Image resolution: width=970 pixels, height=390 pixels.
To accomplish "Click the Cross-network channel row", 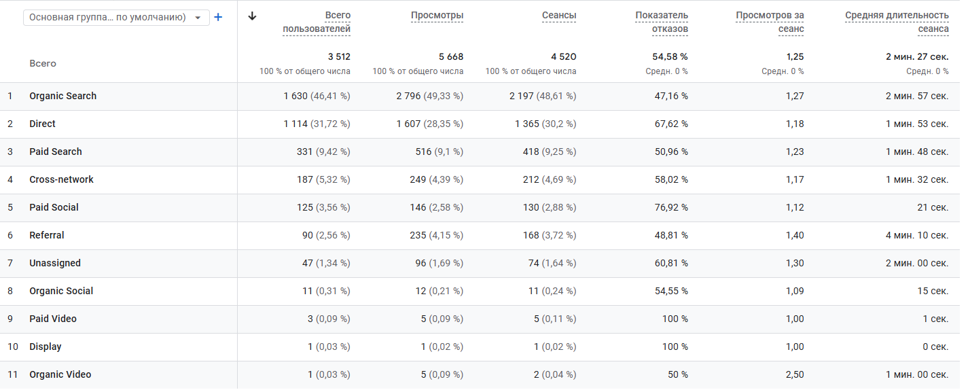I will [x=62, y=180].
